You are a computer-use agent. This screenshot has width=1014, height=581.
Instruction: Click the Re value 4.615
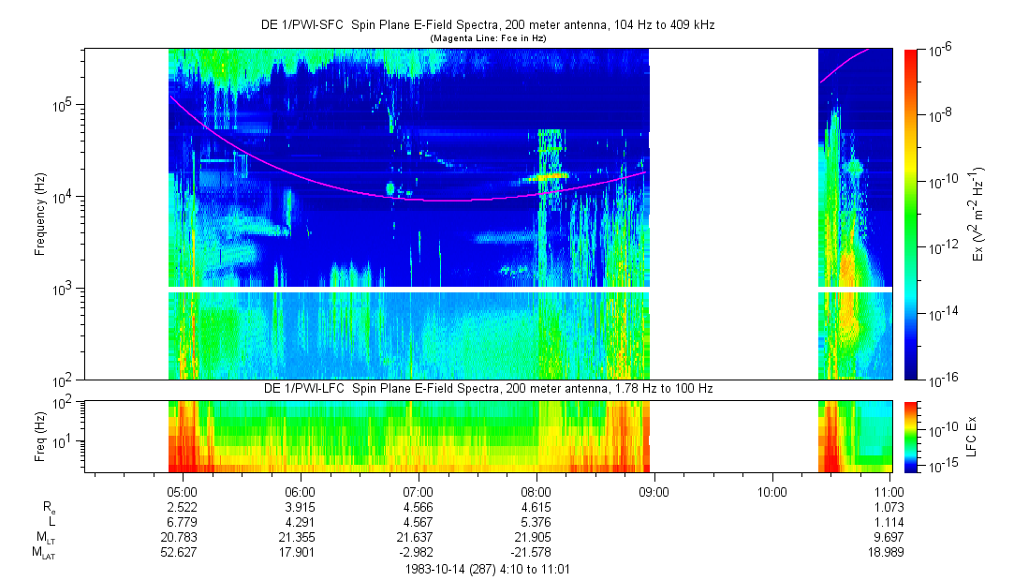[x=536, y=506]
